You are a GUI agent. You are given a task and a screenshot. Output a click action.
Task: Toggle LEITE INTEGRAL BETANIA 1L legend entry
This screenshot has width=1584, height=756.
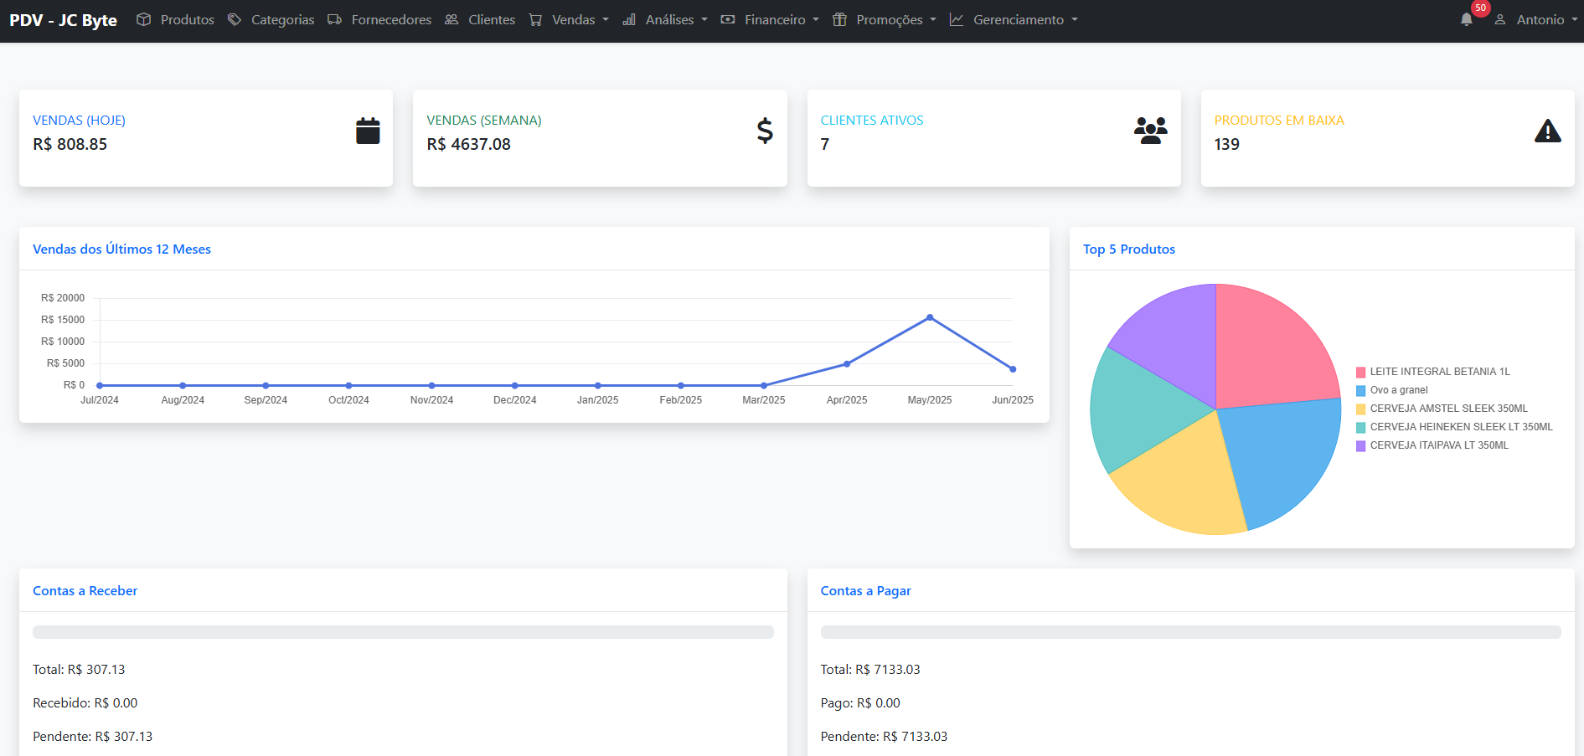(x=1438, y=372)
